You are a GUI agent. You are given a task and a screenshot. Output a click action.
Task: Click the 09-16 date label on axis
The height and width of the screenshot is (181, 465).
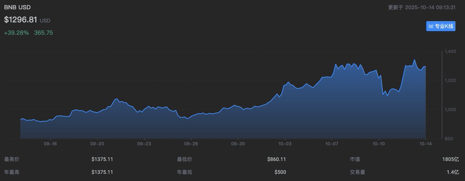pyautogui.click(x=51, y=143)
